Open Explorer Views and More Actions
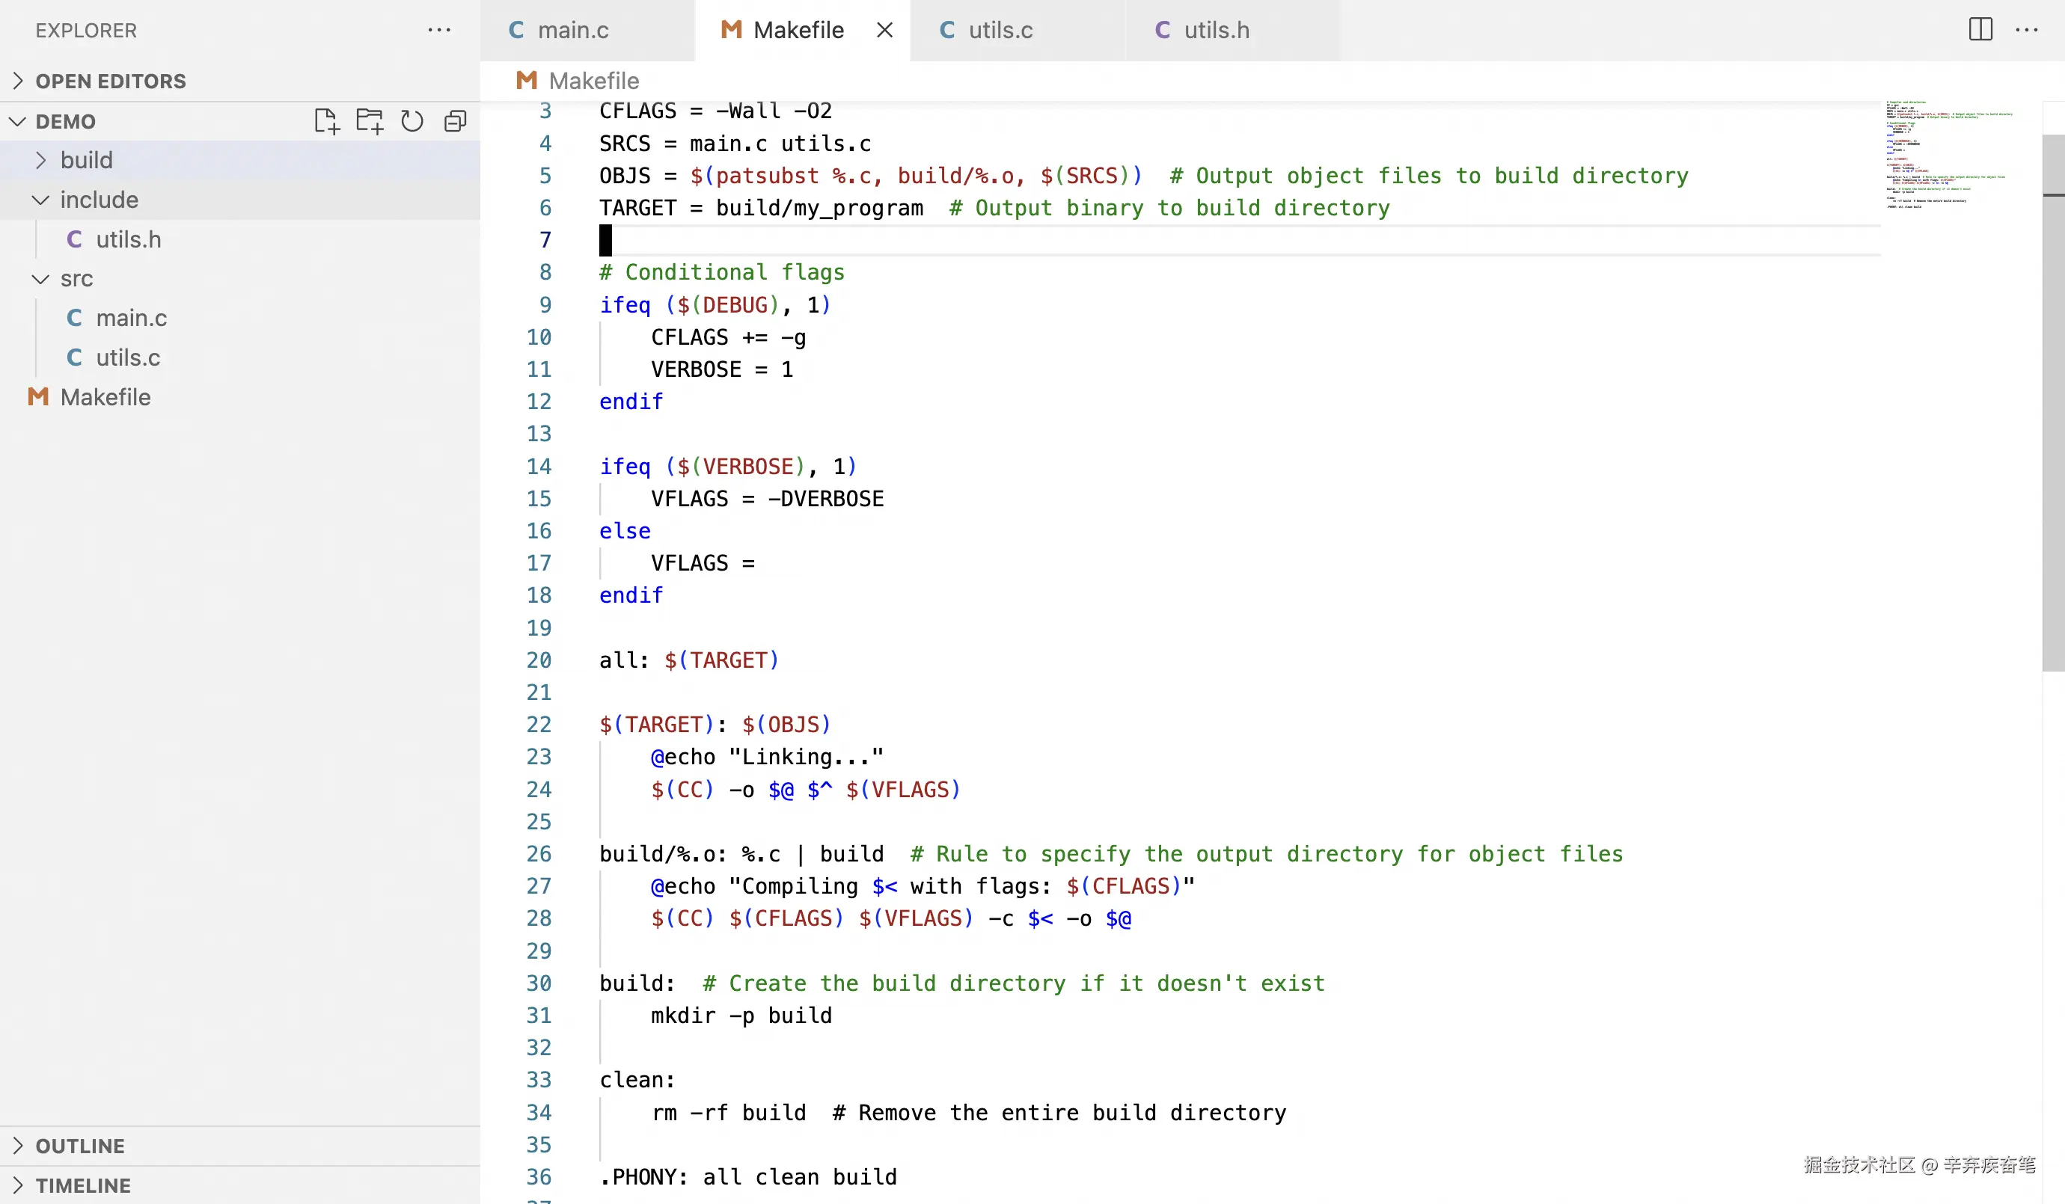2065x1204 pixels. pyautogui.click(x=439, y=31)
